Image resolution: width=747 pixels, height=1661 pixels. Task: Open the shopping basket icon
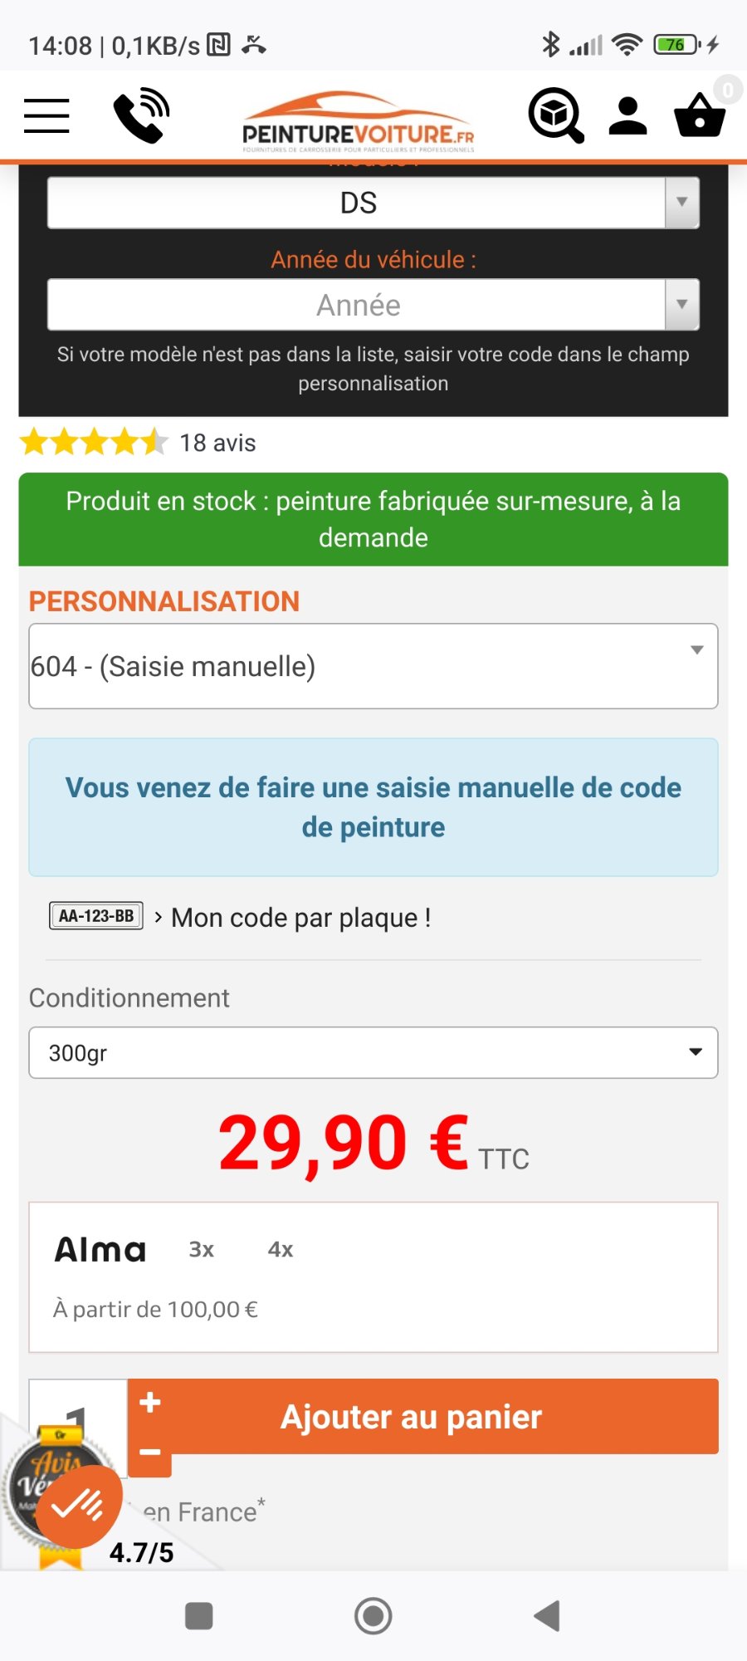(700, 115)
